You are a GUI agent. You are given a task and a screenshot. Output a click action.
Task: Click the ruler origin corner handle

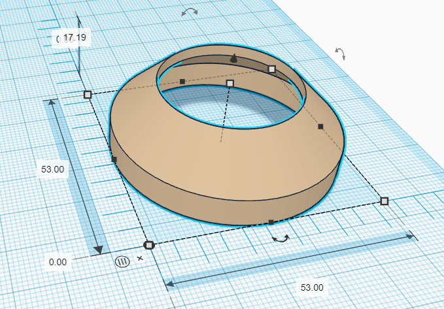[x=149, y=245]
